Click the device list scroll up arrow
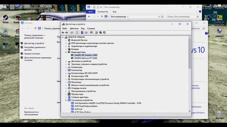 tap(189, 37)
